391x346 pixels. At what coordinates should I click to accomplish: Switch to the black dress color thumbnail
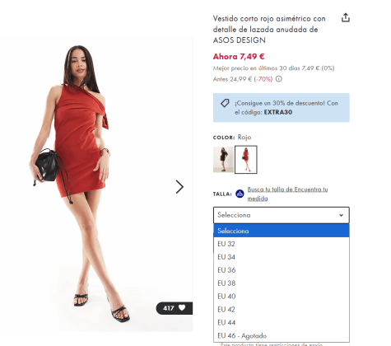[223, 160]
